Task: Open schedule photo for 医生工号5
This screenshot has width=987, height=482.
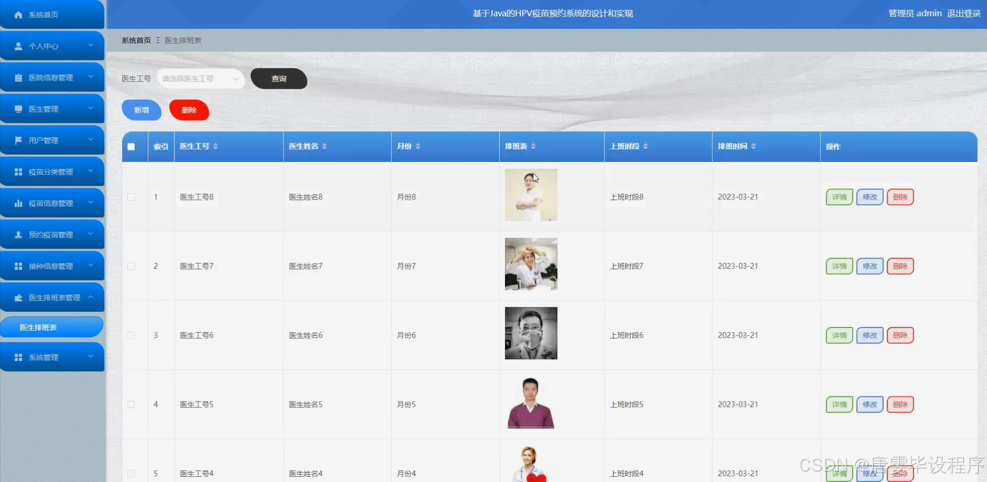Action: pos(531,403)
